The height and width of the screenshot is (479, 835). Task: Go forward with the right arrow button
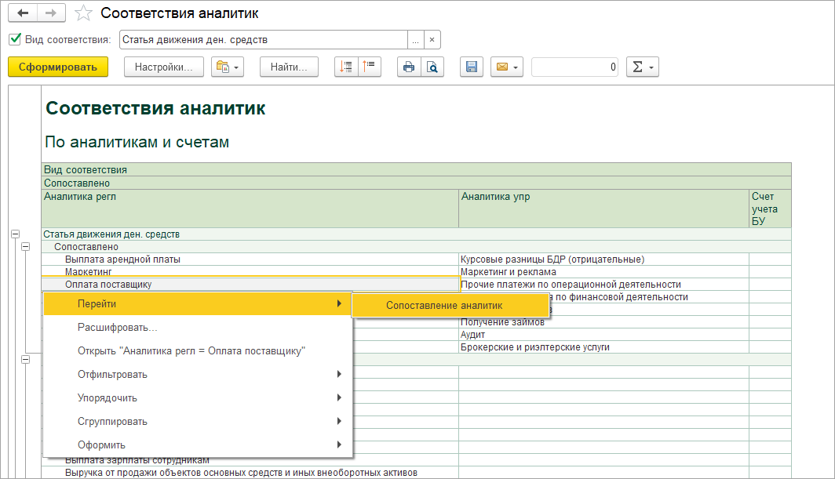(x=51, y=13)
